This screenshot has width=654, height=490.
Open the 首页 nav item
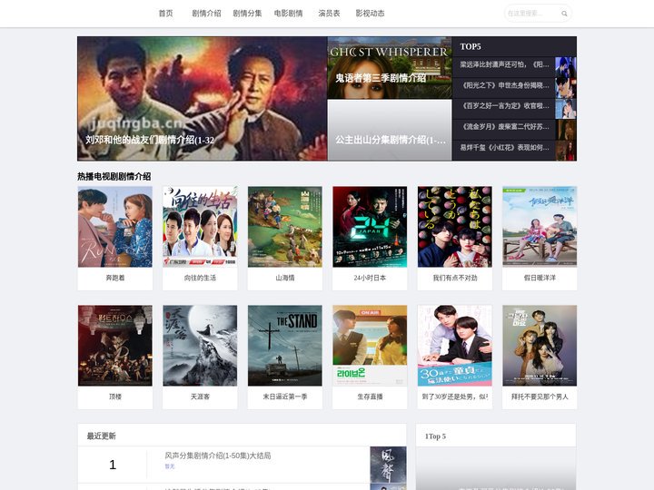[165, 14]
